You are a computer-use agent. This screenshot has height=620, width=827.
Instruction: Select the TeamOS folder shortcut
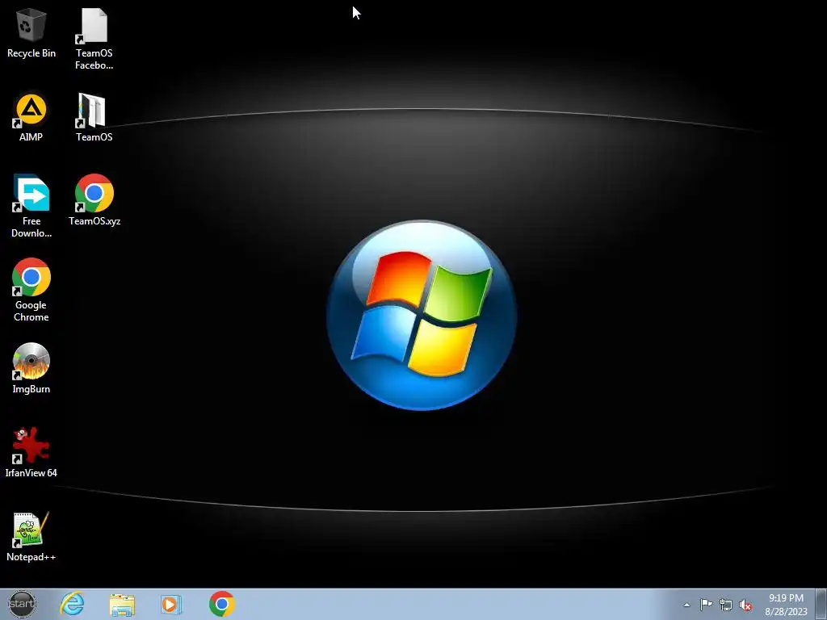coord(94,117)
